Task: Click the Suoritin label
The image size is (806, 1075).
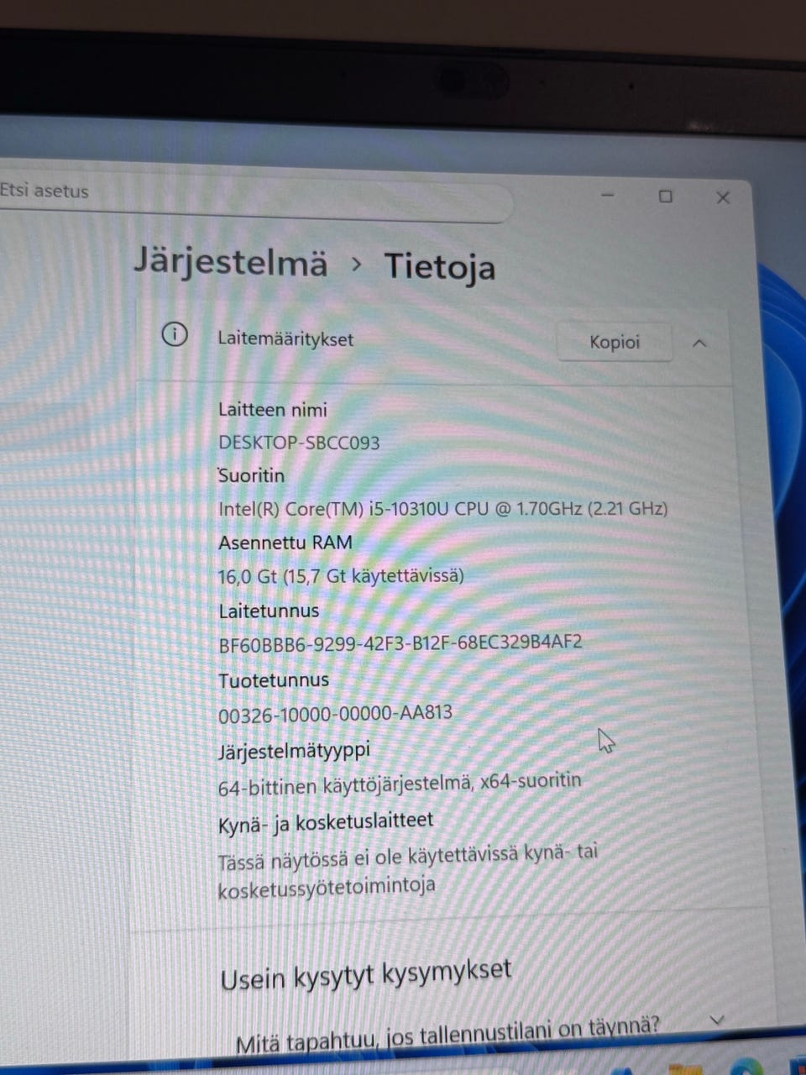Action: [252, 475]
